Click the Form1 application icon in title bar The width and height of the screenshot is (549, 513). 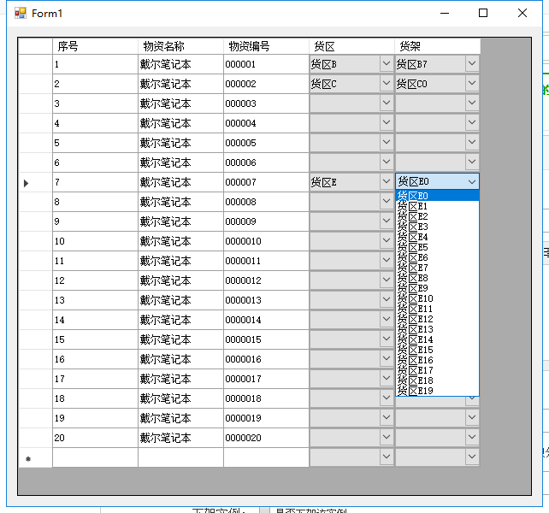(21, 14)
